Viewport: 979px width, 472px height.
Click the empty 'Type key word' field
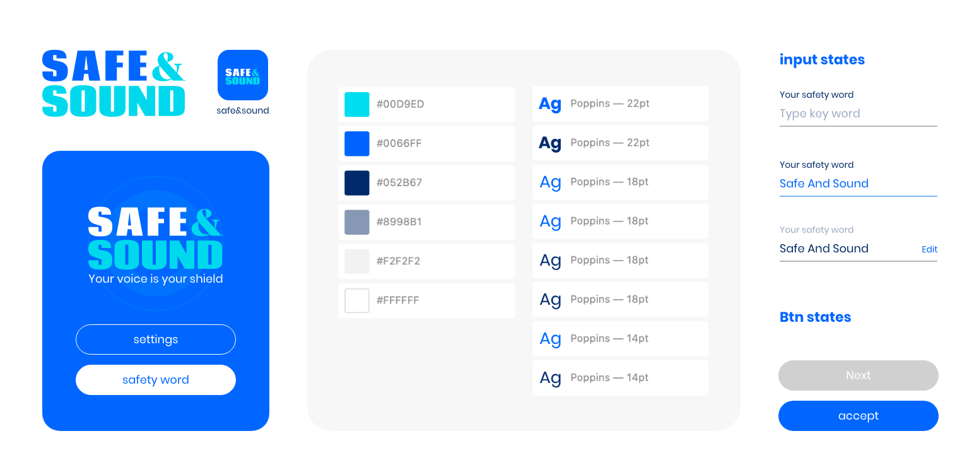(x=858, y=114)
